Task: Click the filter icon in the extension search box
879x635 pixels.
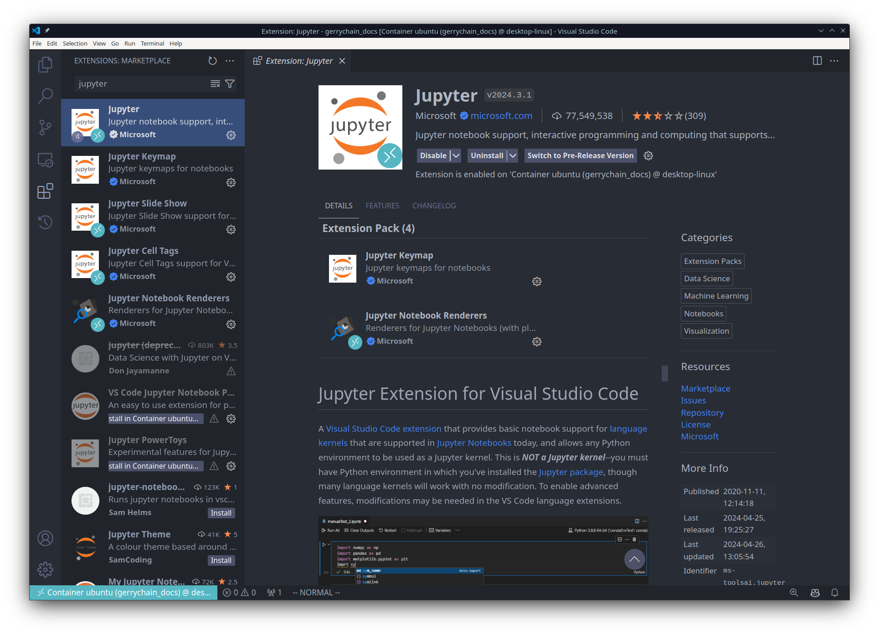Action: pyautogui.click(x=230, y=83)
